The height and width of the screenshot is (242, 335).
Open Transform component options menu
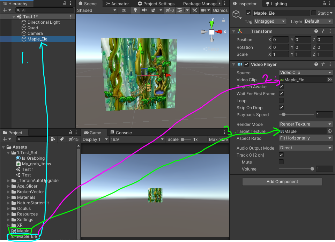[x=330, y=31]
